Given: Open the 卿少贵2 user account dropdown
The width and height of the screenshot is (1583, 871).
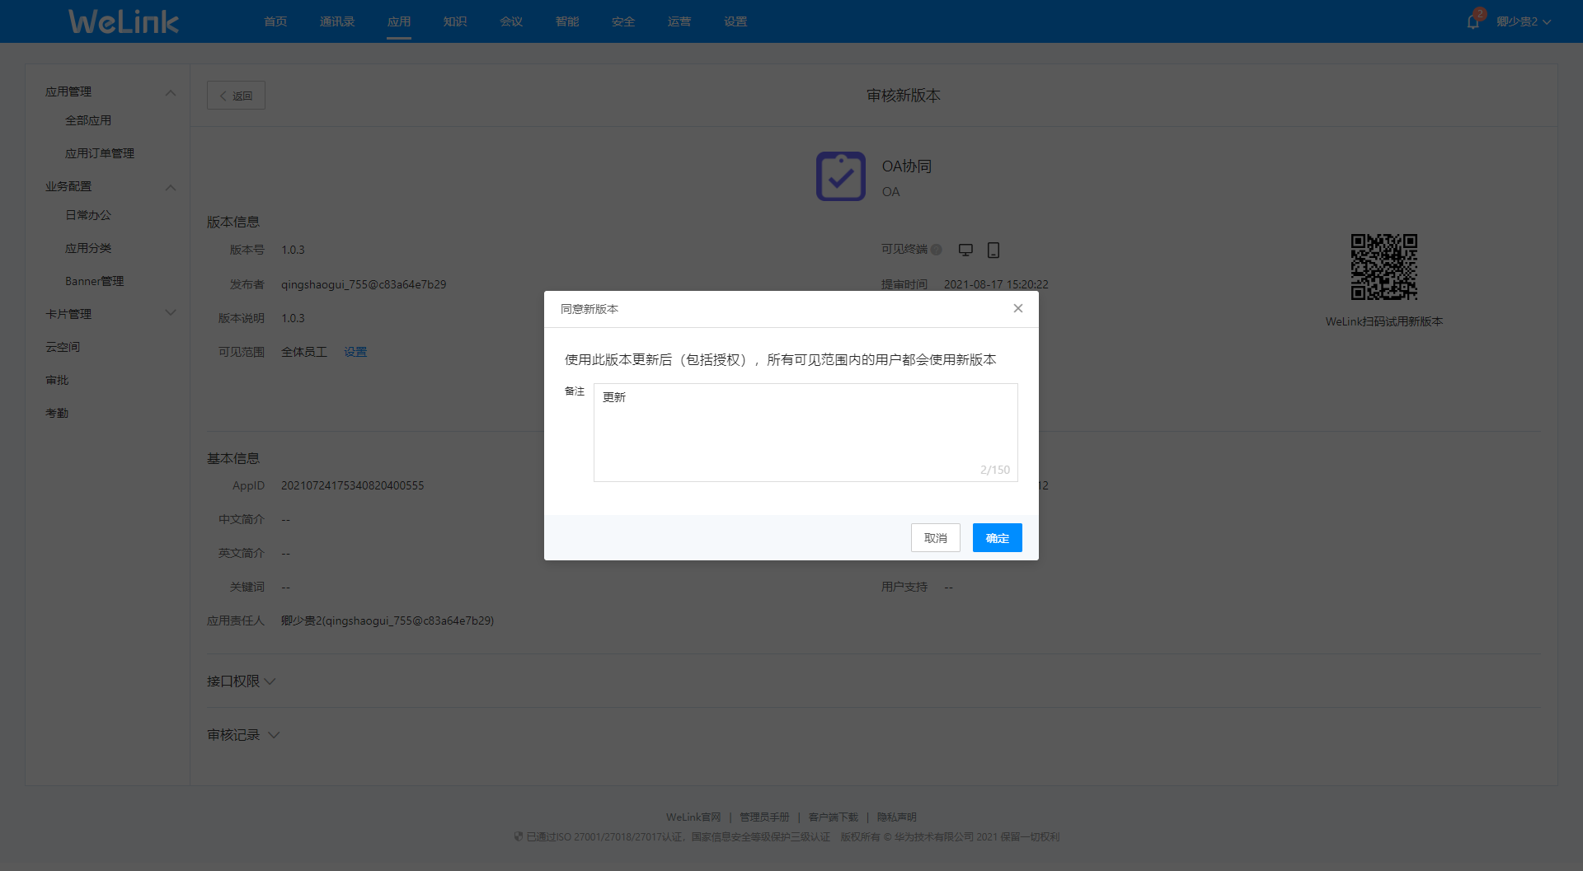Looking at the screenshot, I should click(x=1524, y=21).
